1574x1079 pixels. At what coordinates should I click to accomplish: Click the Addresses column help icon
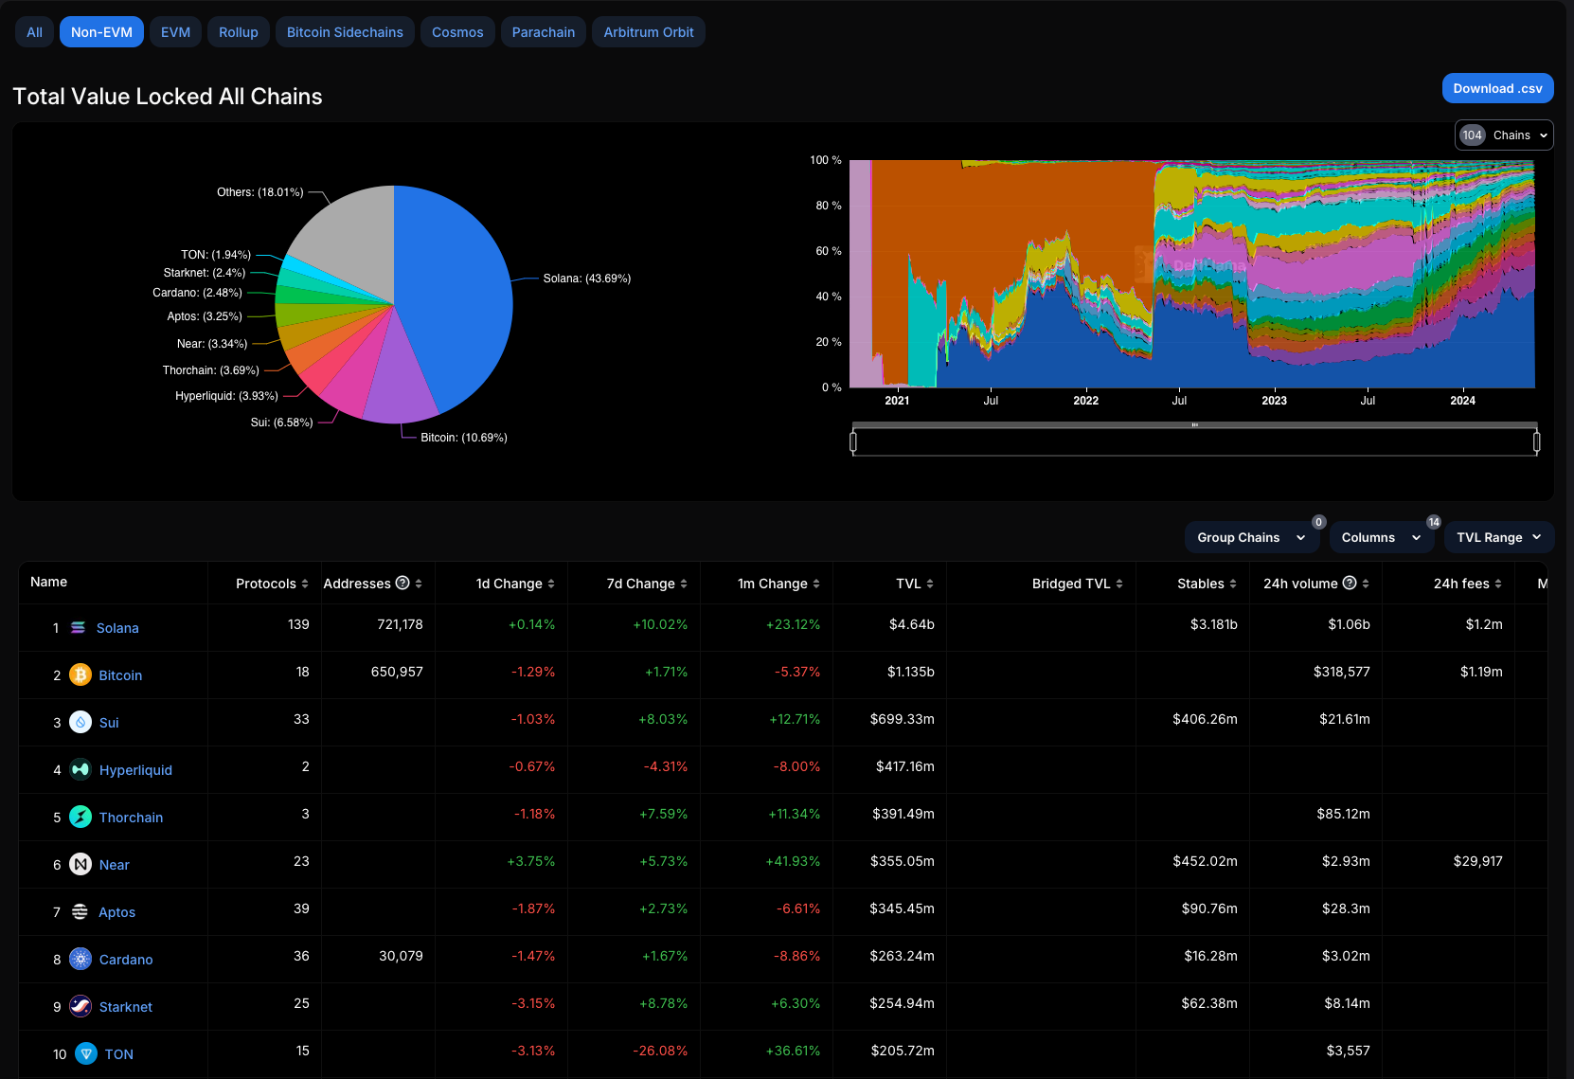coord(402,583)
